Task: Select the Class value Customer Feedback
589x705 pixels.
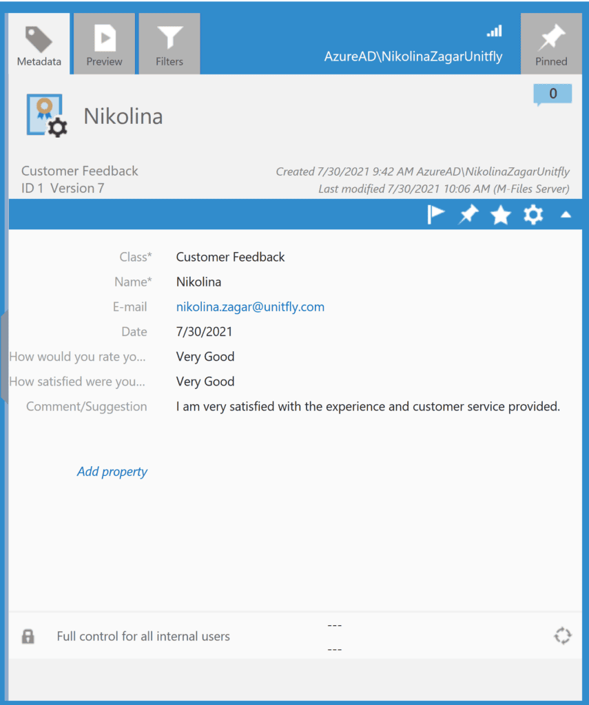Action: 230,257
